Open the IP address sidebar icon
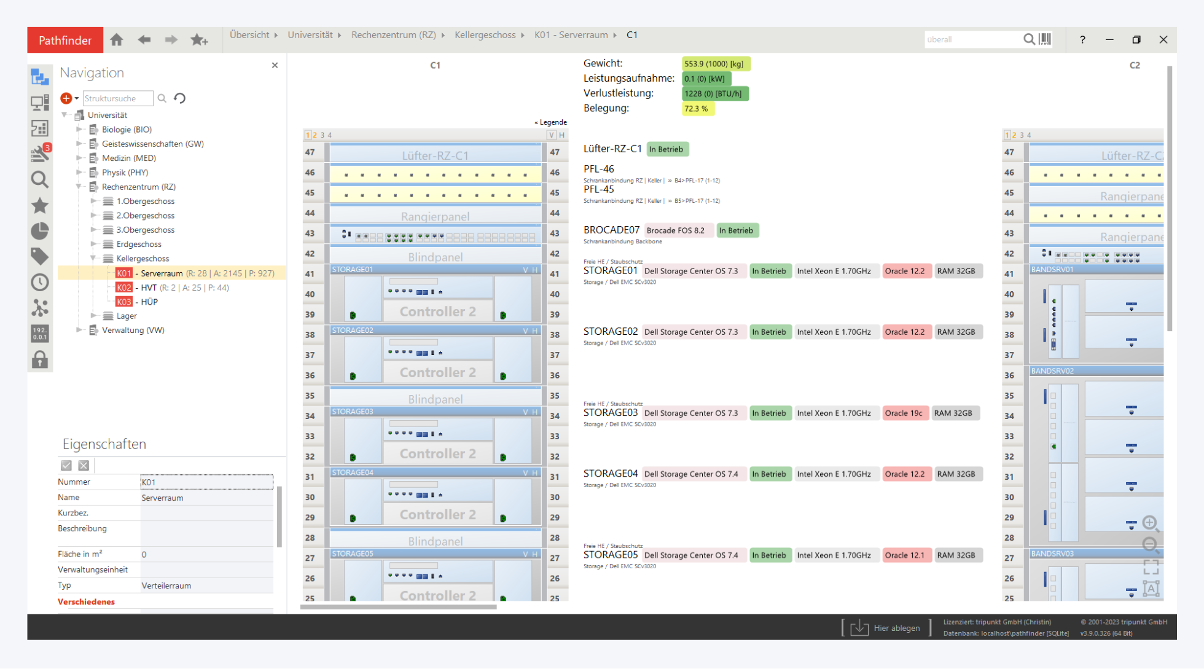 pyautogui.click(x=40, y=334)
